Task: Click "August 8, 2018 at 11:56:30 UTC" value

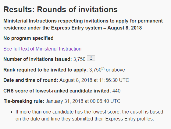Action: pos(94,80)
